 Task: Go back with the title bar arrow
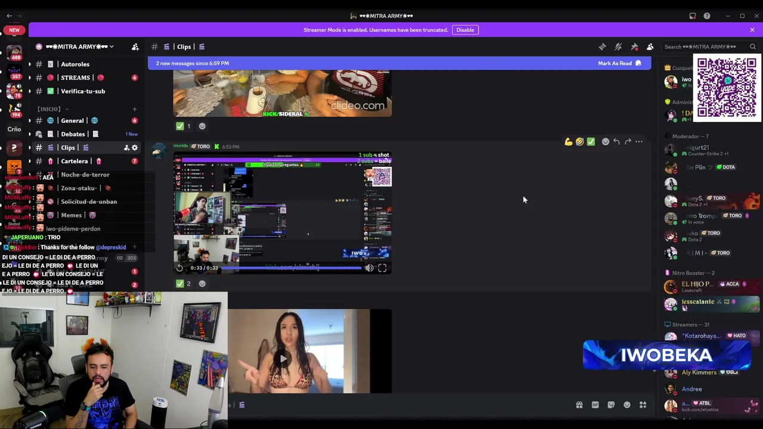click(9, 16)
